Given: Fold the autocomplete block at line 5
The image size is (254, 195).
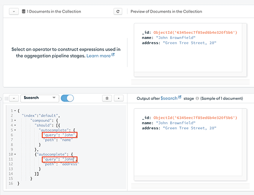Looking at the screenshot, I should point(15,130).
